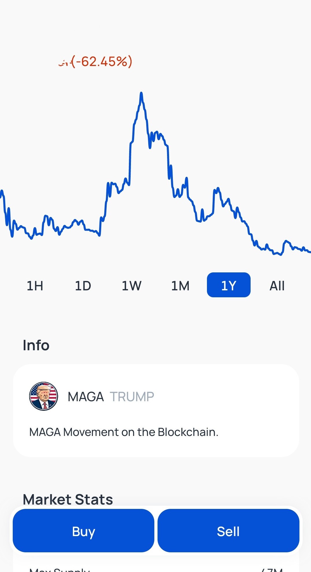Tap the rightmost end of price line
Viewport: 311px width, 572px height.
click(x=309, y=252)
